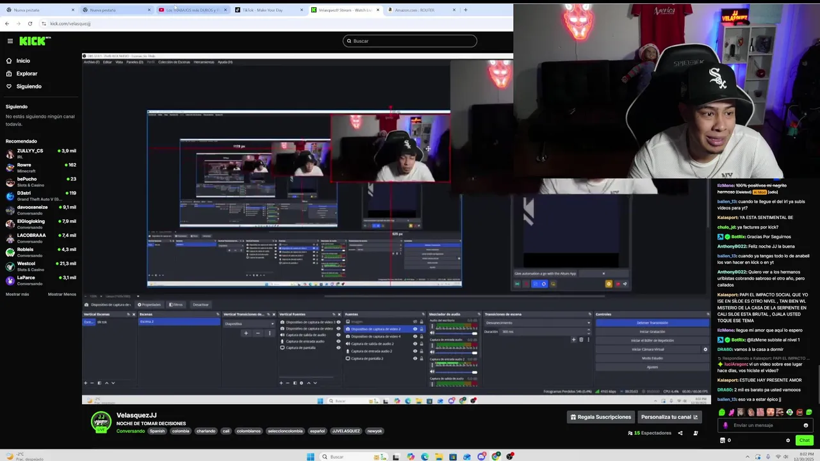Toggle visibility of Dispositivo de captura de video 2
Screen dimensions: 820x461
click(x=414, y=329)
